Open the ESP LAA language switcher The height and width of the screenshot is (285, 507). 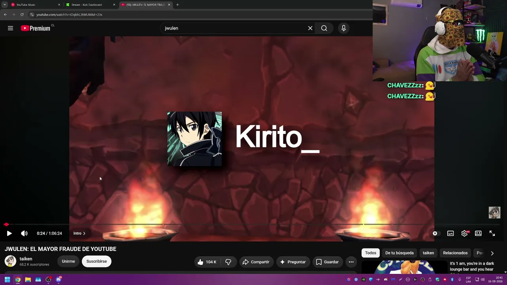pyautogui.click(x=469, y=279)
